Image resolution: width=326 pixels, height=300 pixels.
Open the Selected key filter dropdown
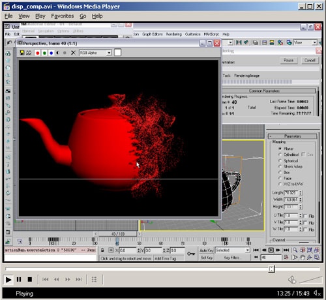[232, 250]
